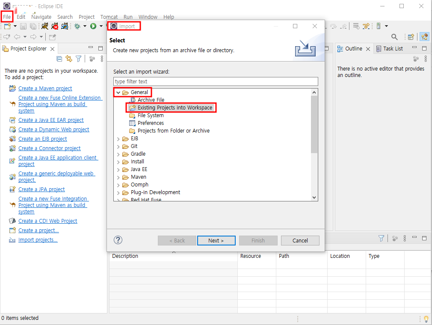Click the filter funnel icon in bottom panel
Screen dimensions: 432x325
(381, 238)
